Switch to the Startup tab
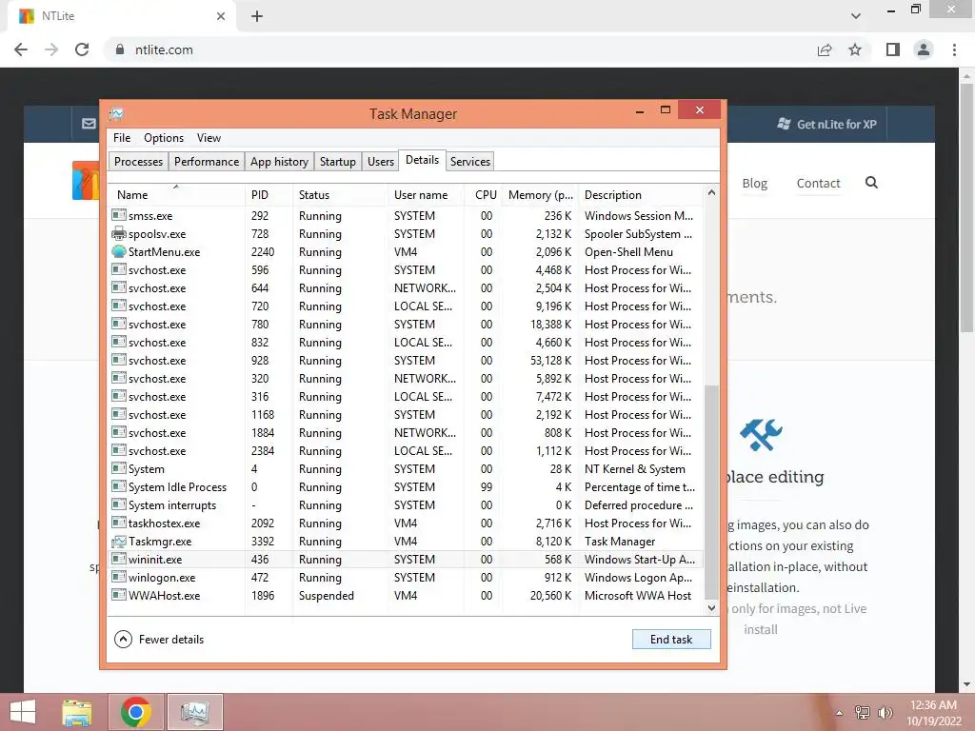Viewport: 975px width, 731px height. pyautogui.click(x=338, y=162)
